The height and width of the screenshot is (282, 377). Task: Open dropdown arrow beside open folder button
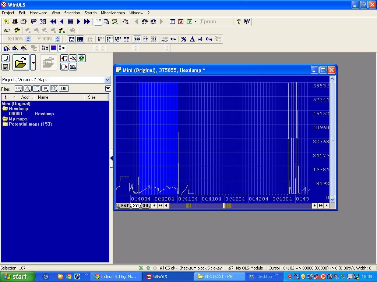[33, 62]
